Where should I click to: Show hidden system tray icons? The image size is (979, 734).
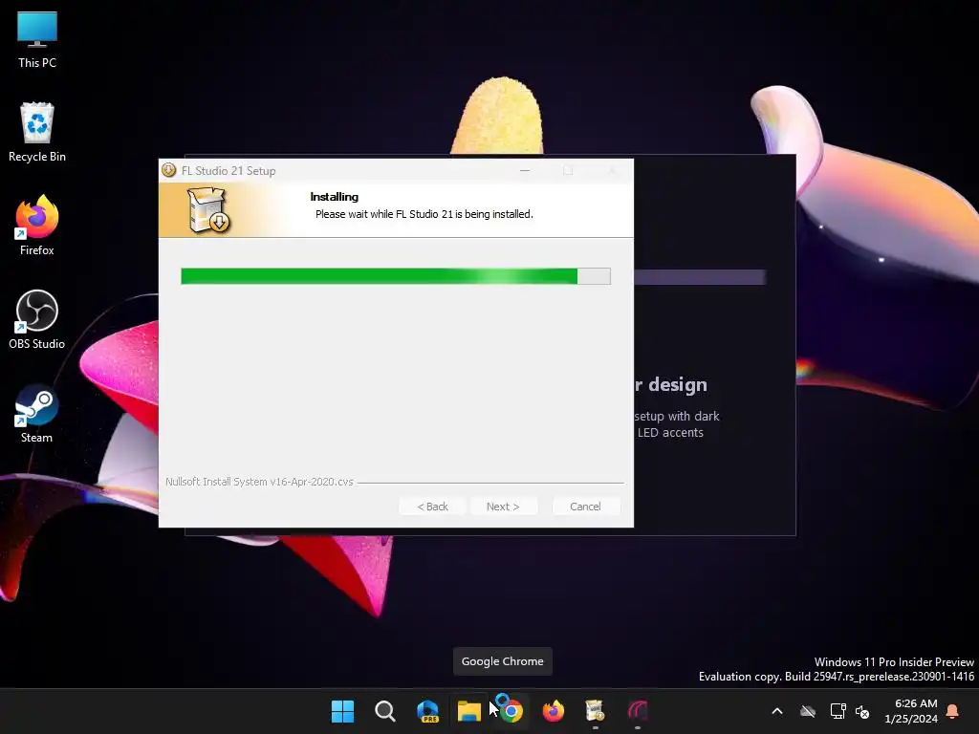(x=777, y=711)
